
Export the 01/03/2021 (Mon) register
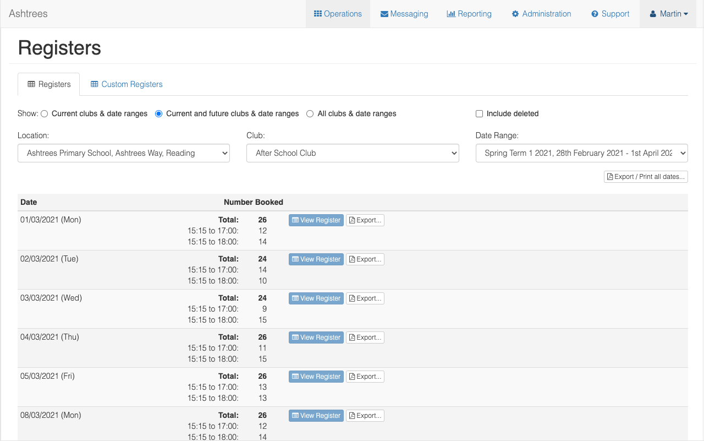point(365,220)
